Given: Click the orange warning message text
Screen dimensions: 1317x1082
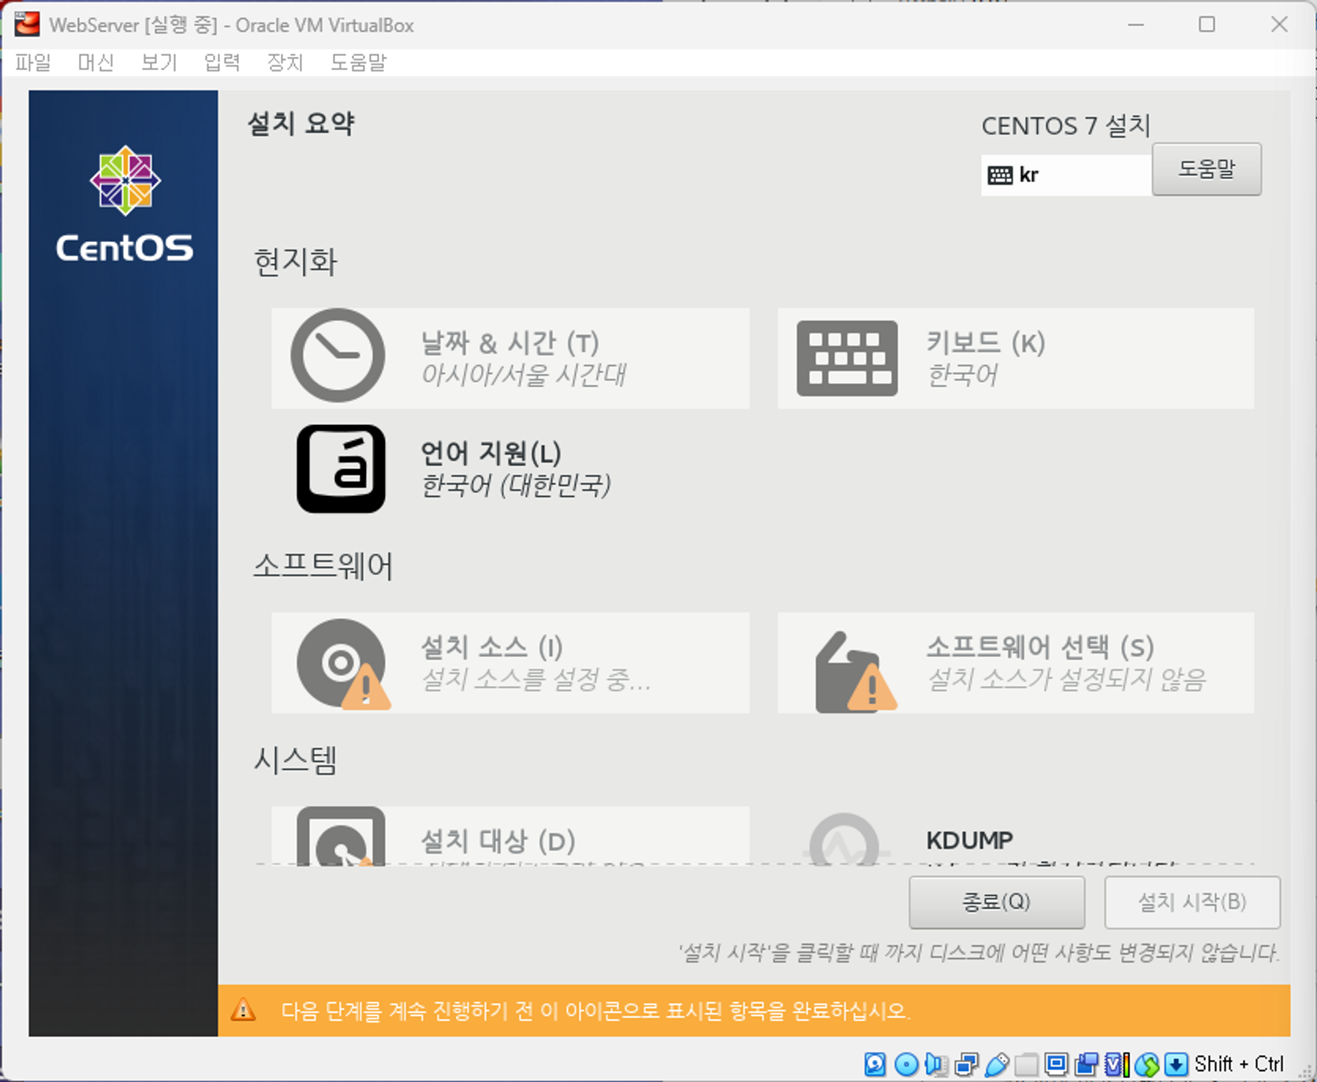Looking at the screenshot, I should (x=595, y=1010).
